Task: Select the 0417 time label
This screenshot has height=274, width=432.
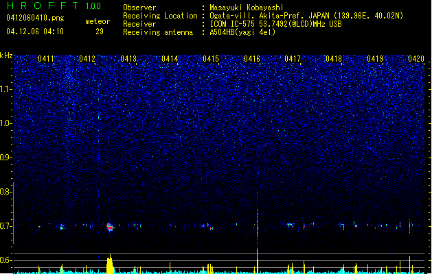Action: (293, 59)
